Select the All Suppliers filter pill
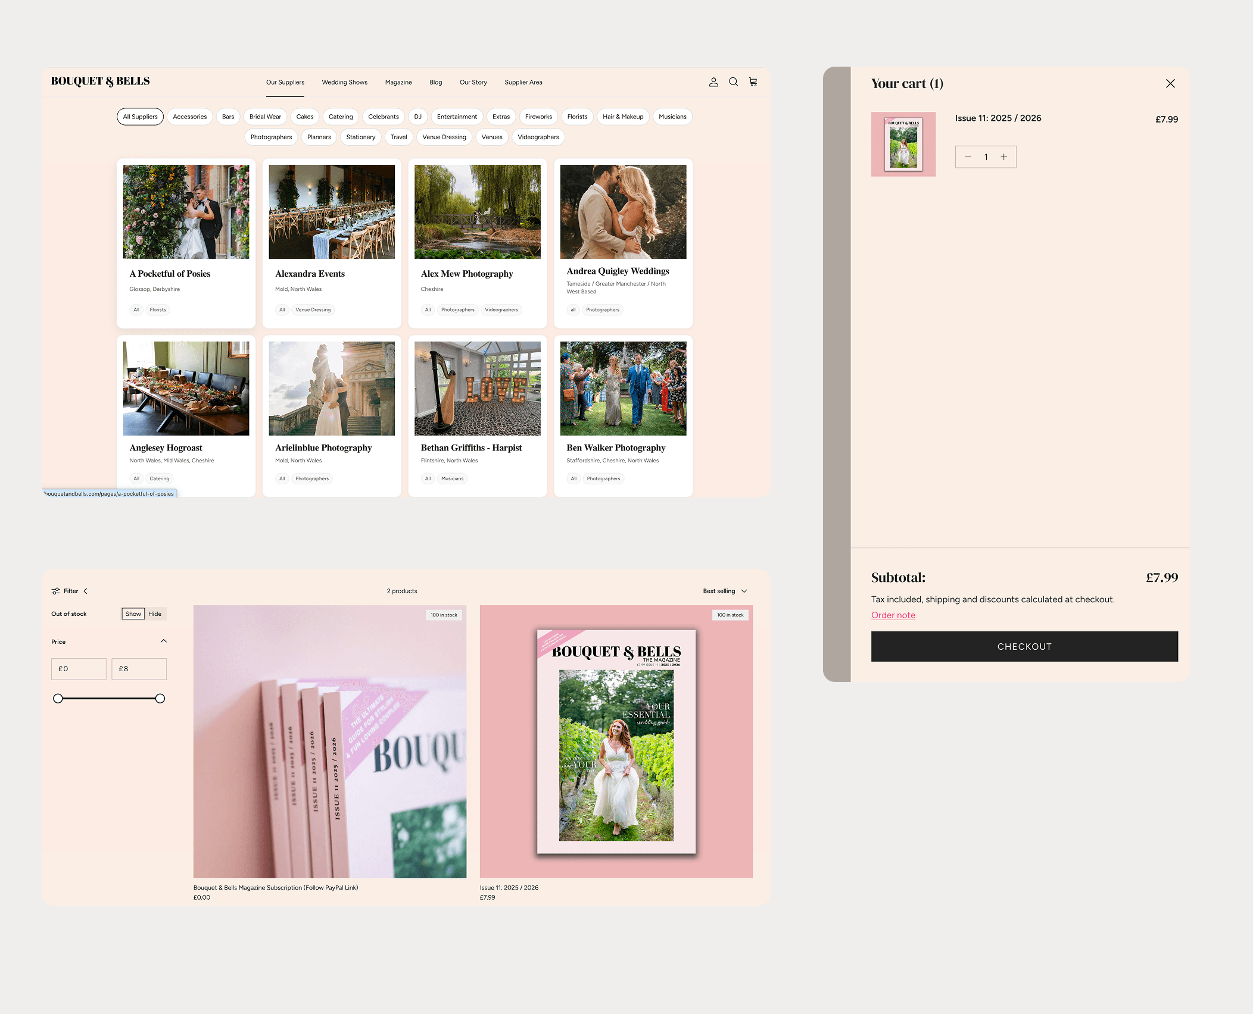The width and height of the screenshot is (1253, 1014). (140, 117)
